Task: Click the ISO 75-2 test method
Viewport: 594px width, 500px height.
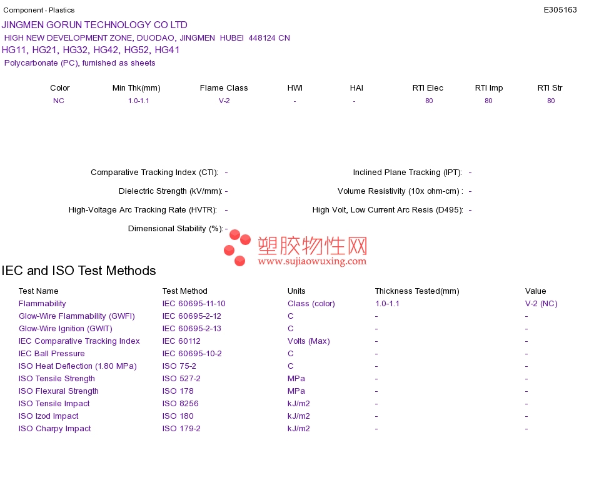Action: tap(179, 366)
